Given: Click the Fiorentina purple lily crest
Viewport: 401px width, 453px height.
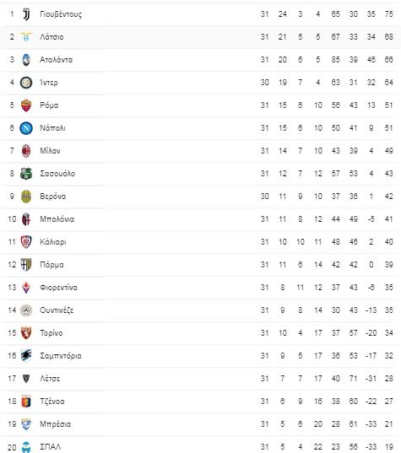Looking at the screenshot, I should click(x=26, y=288).
